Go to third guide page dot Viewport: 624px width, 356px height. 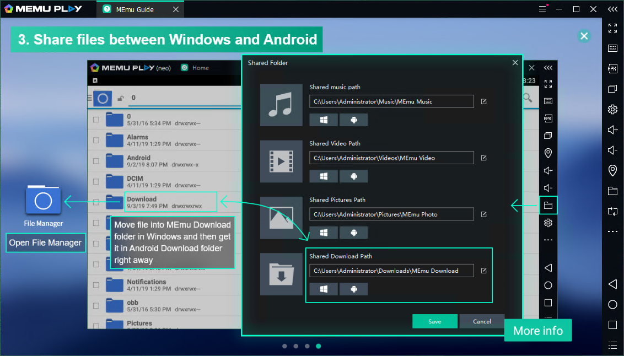[307, 346]
